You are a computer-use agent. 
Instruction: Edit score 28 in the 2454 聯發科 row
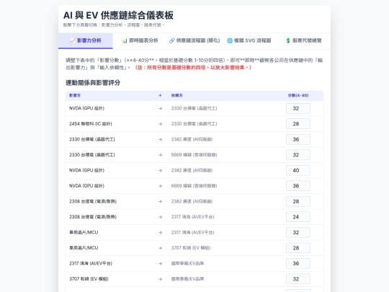click(298, 124)
